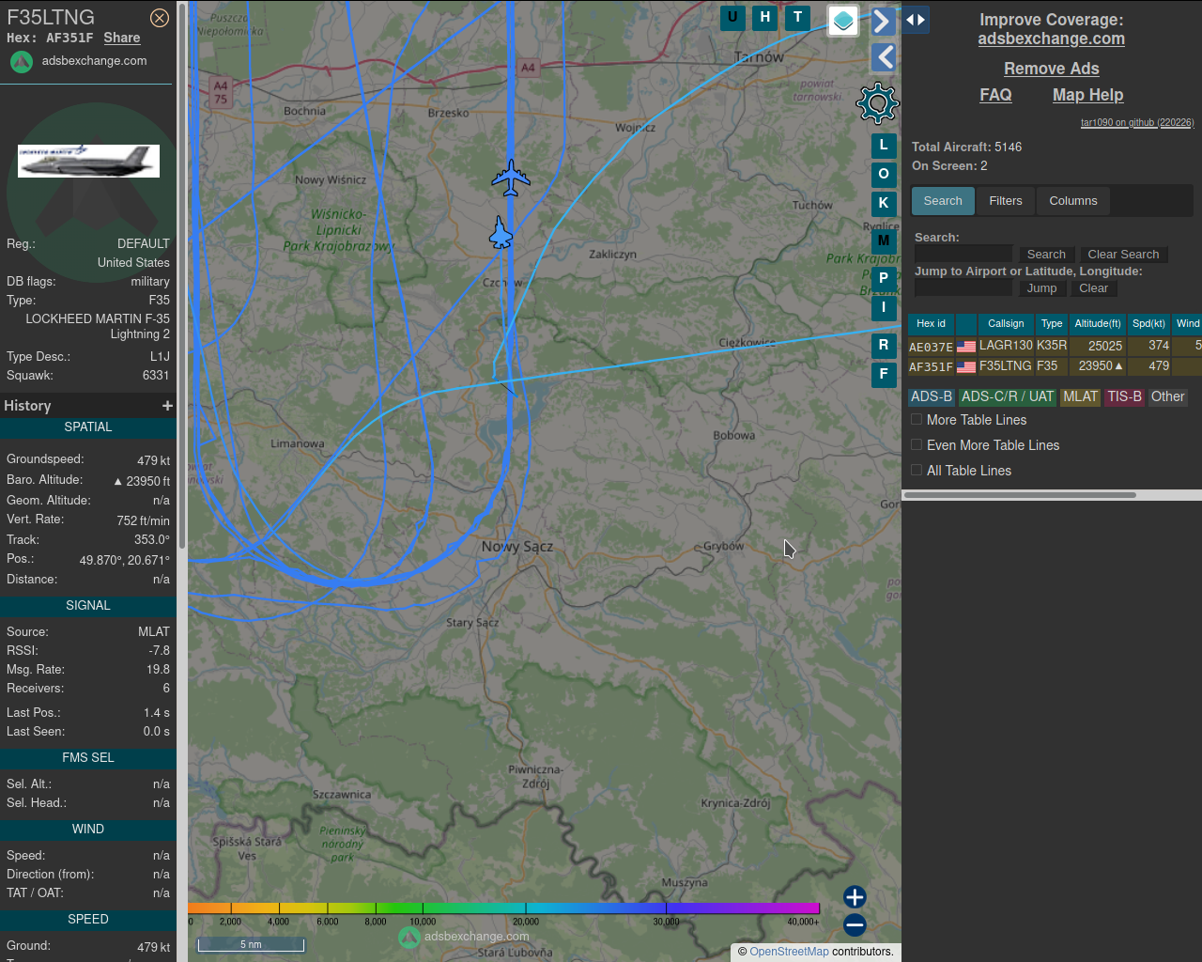Toggle the M map button
1202x962 pixels.
(x=884, y=241)
